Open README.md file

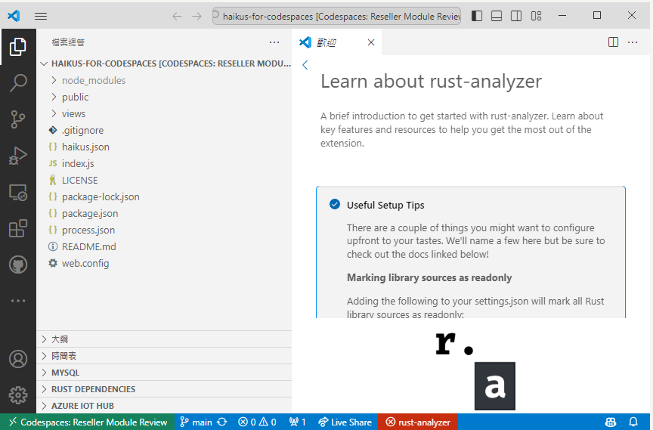(x=165, y=247)
